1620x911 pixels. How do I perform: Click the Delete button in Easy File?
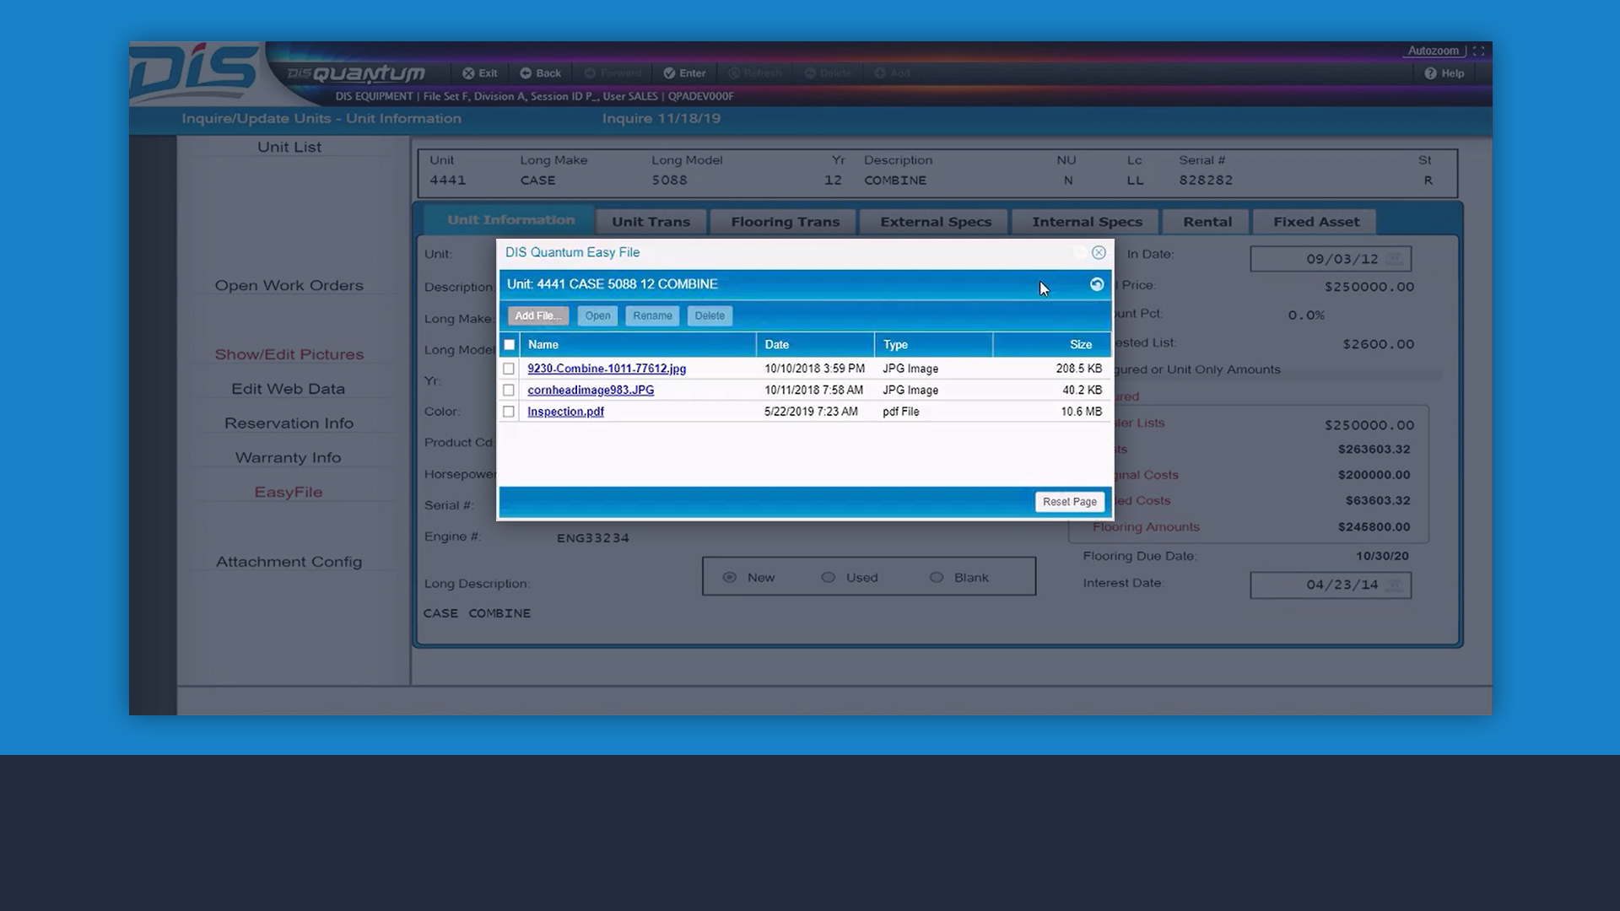tap(710, 315)
